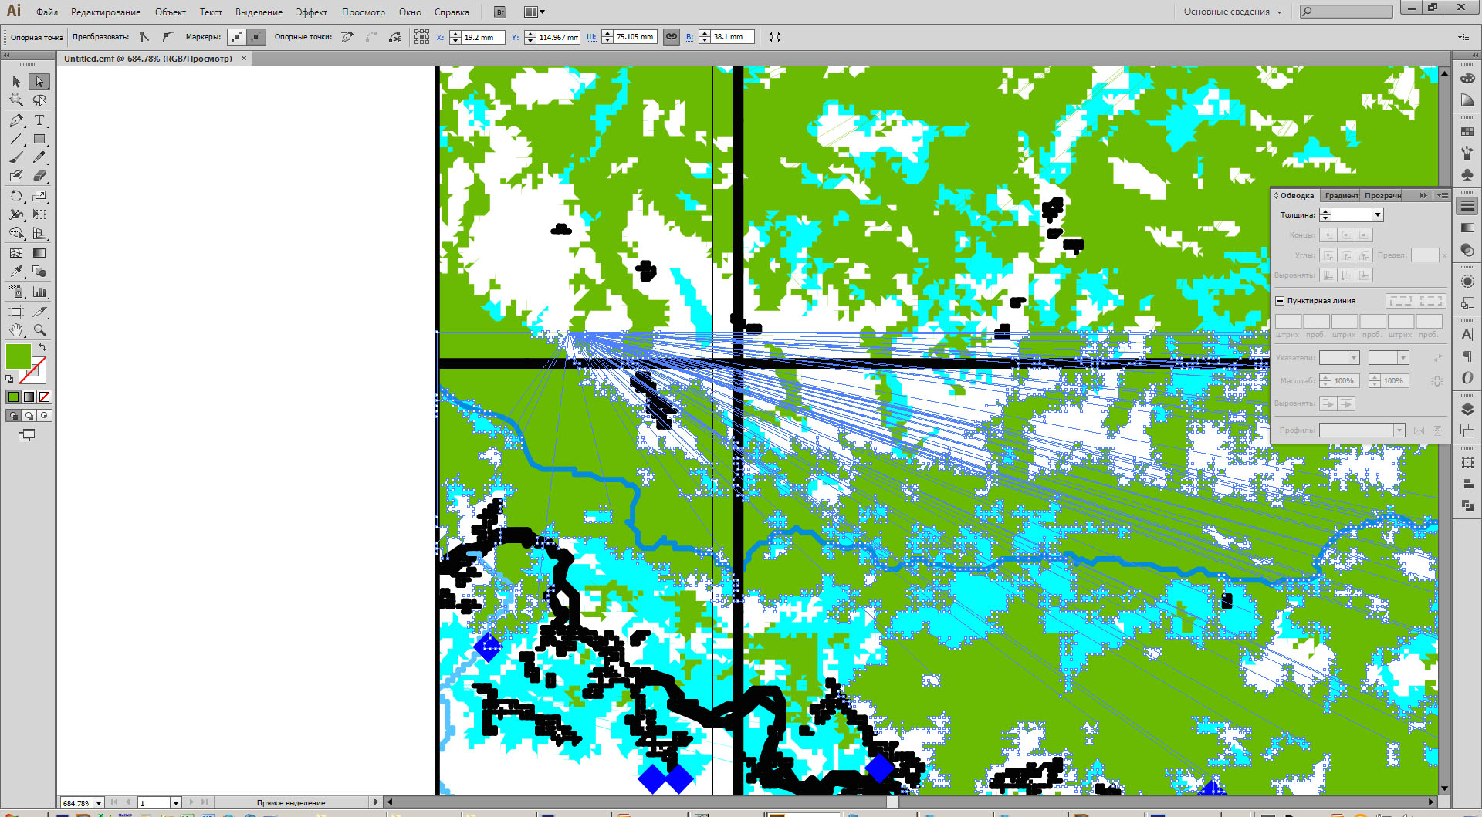Select the Hand tool
The image size is (1482, 817).
coord(16,330)
